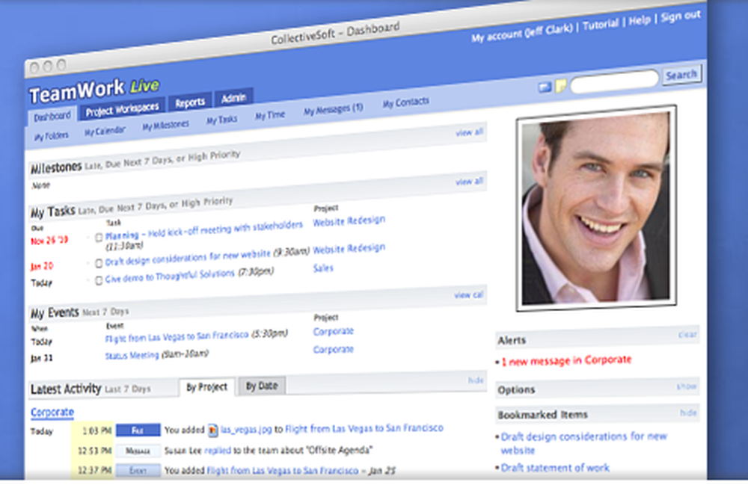Switch Latest Activity to By Project
The width and height of the screenshot is (748, 494).
pos(207,387)
